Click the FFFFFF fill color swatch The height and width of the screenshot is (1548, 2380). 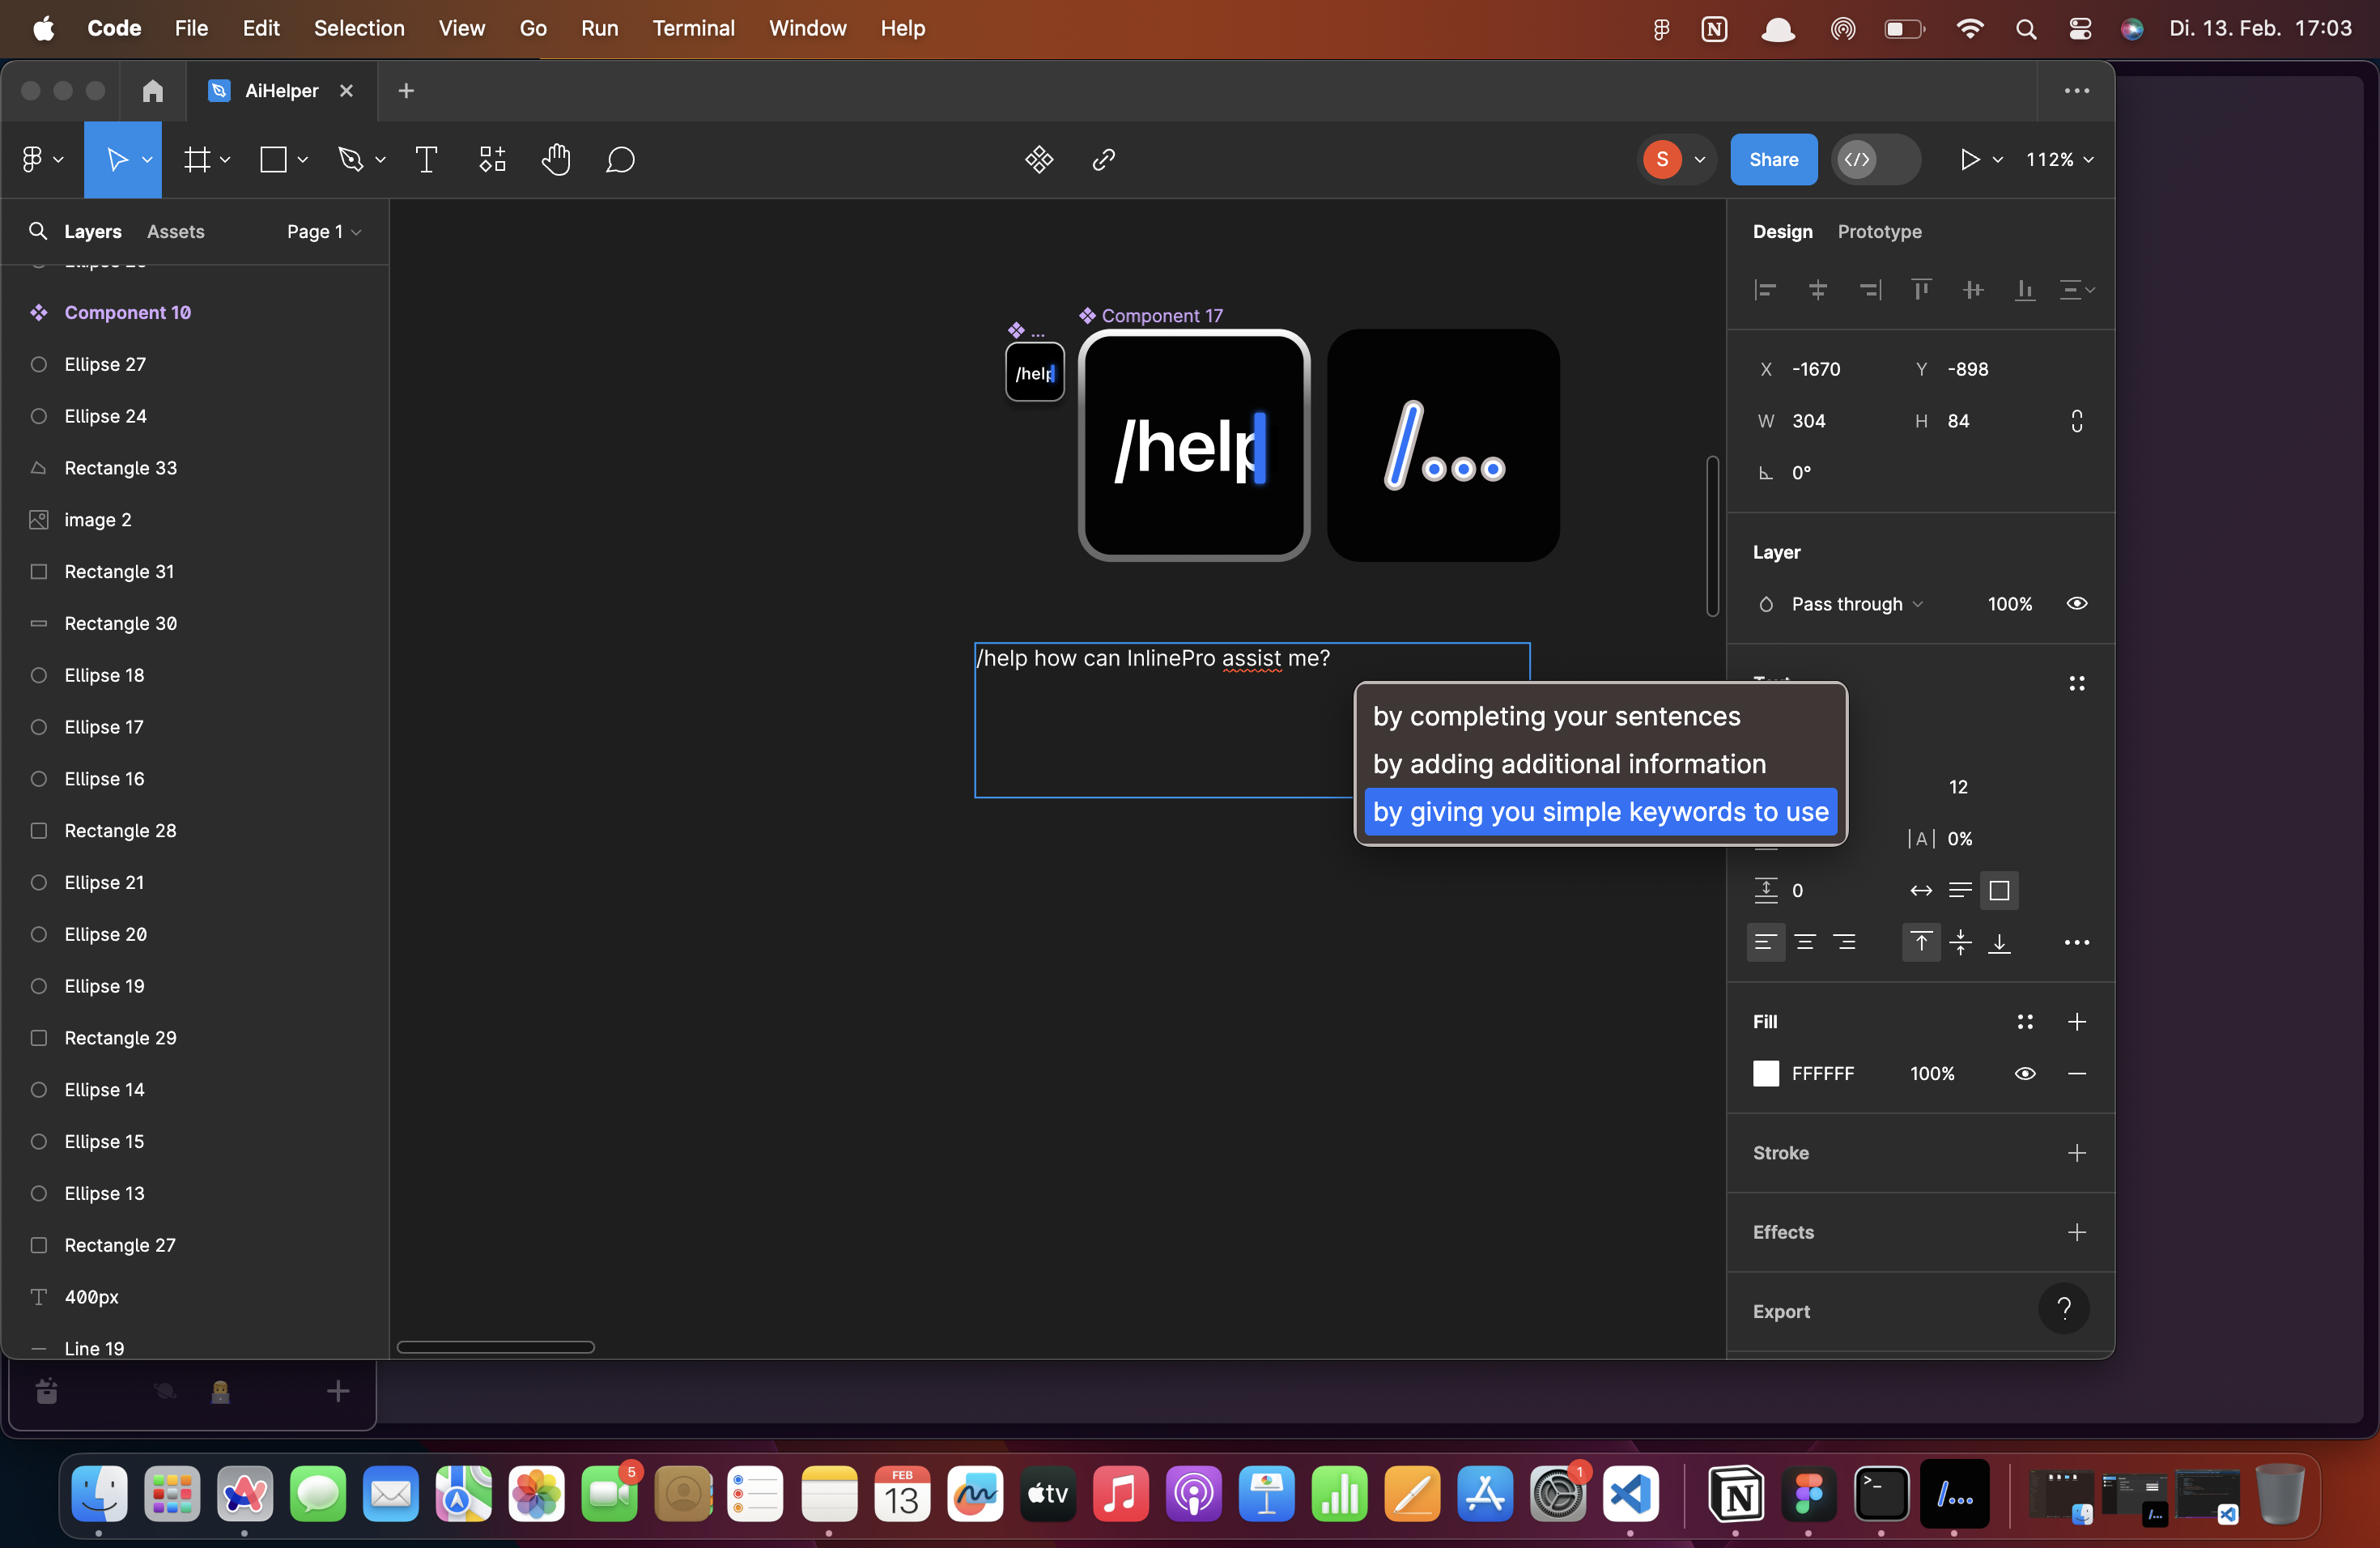[x=1766, y=1073]
